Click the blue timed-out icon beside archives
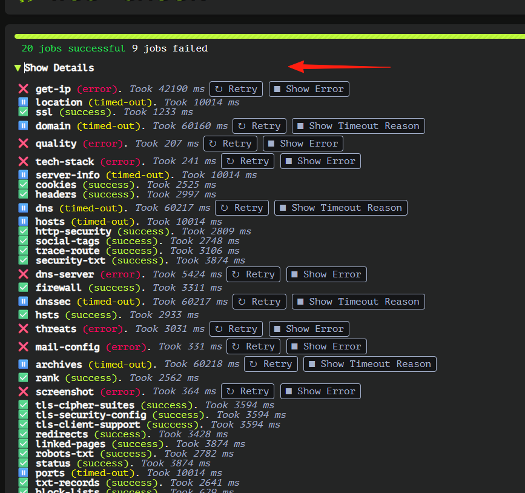Viewport: 525px width, 493px height. pos(23,364)
